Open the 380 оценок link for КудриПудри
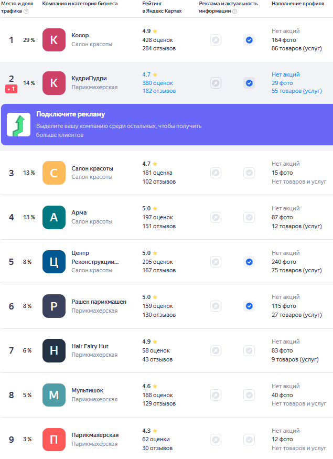Screen dimensions: 333x459 pyautogui.click(x=158, y=83)
